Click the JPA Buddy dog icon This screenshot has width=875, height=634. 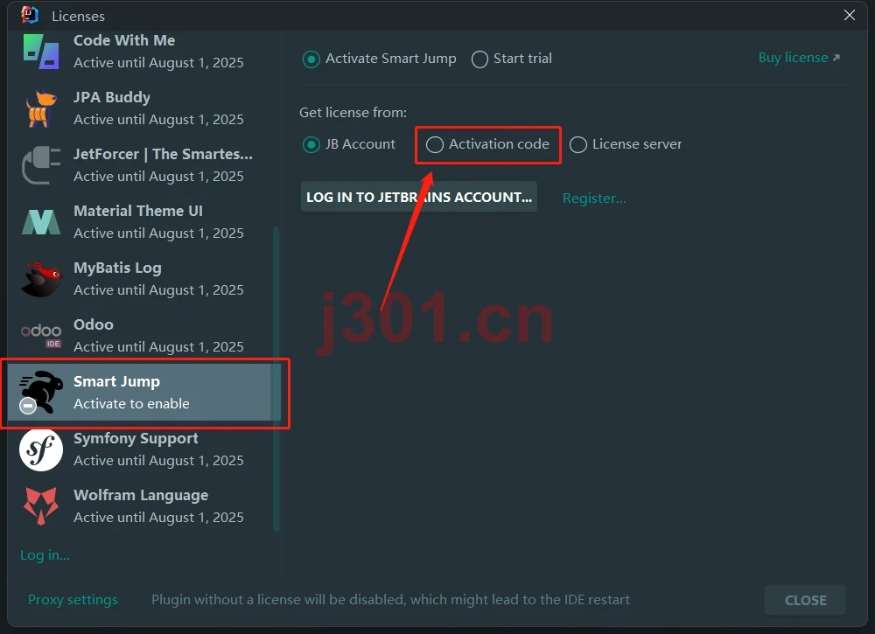(41, 108)
